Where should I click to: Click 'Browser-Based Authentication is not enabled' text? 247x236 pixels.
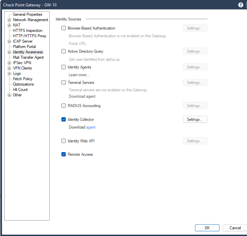point(118,36)
